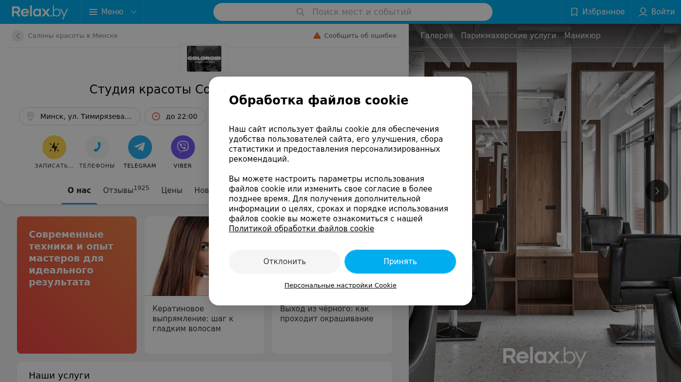Expand the address Минск, ул. Тимирязева pill

click(80, 116)
